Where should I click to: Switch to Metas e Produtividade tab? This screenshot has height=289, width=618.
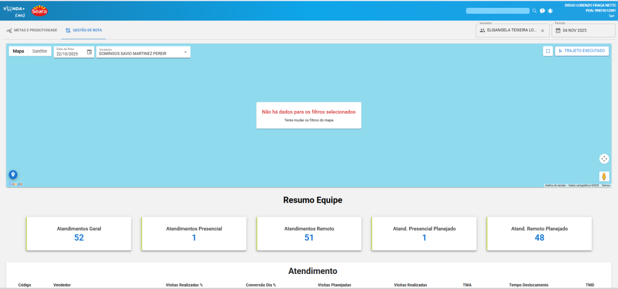pyautogui.click(x=31, y=30)
